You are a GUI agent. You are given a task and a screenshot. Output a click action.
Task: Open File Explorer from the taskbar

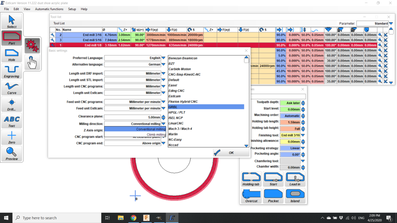(x=121, y=218)
